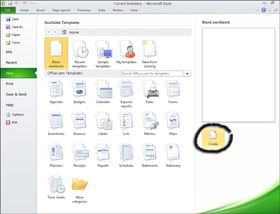Click the template search go arrow
Image resolution: width=280 pixels, height=214 pixels.
pos(187,73)
